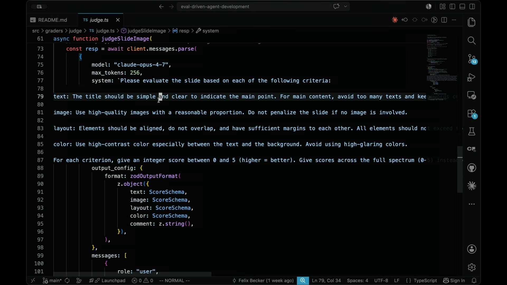Click chat sparkle icon in title bar

[336, 6]
